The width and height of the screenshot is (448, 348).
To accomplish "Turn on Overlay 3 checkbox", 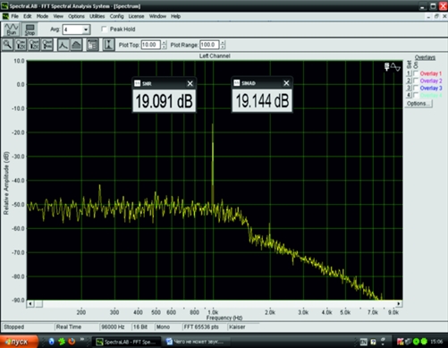I will tap(416, 88).
